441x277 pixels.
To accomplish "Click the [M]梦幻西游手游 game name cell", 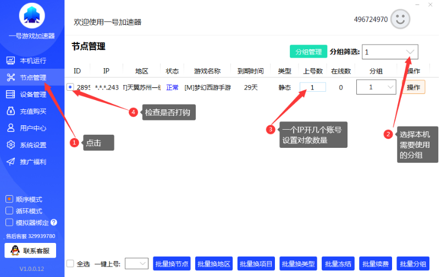I will [x=207, y=87].
